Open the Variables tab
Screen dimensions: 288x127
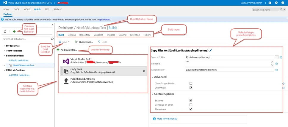(x=98, y=35)
